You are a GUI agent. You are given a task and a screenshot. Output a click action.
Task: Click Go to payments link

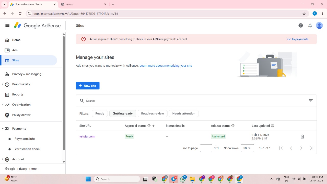[x=298, y=39]
